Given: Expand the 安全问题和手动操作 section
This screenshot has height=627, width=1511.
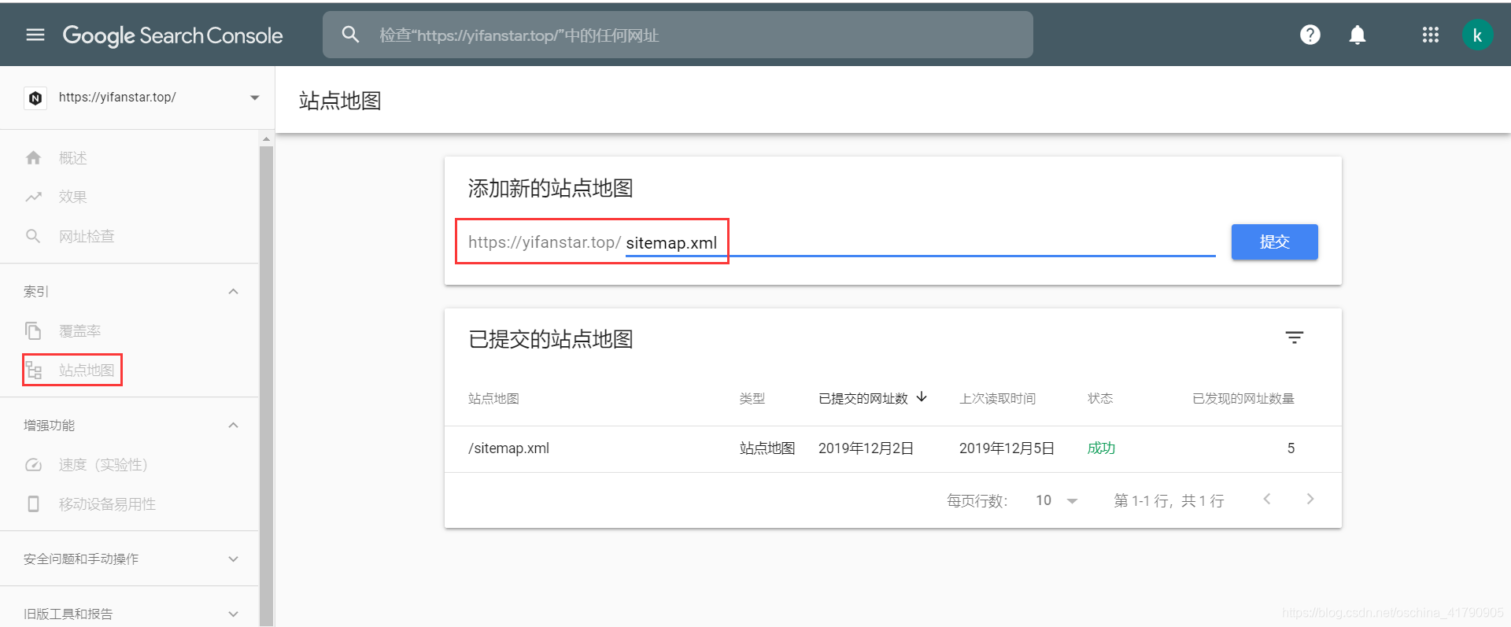Looking at the screenshot, I should point(233,559).
